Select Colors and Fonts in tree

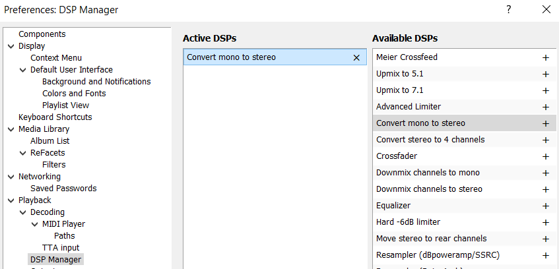(74, 94)
